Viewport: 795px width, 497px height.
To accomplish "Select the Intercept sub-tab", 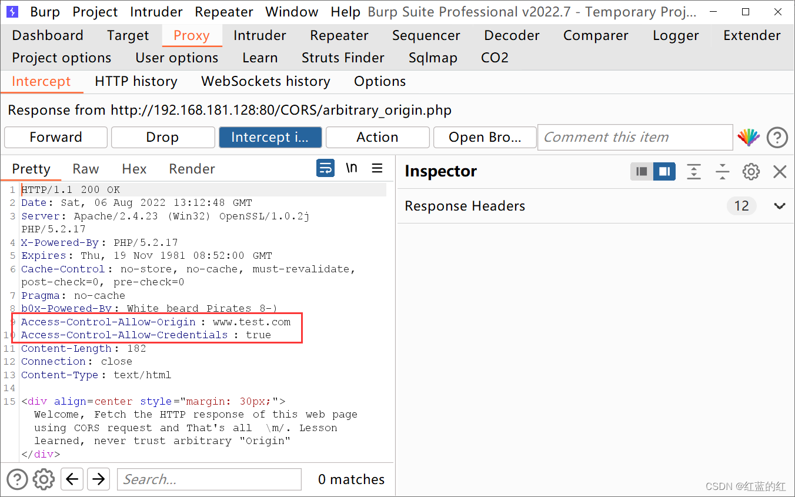I will (41, 81).
